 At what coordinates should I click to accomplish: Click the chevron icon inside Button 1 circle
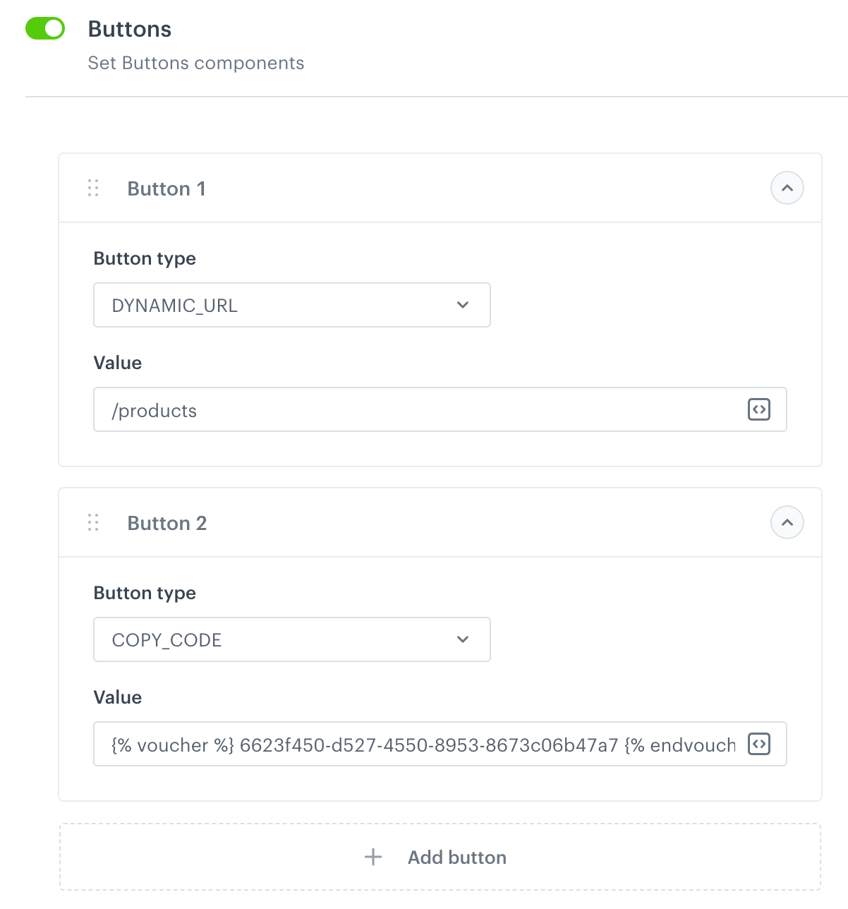pyautogui.click(x=787, y=188)
